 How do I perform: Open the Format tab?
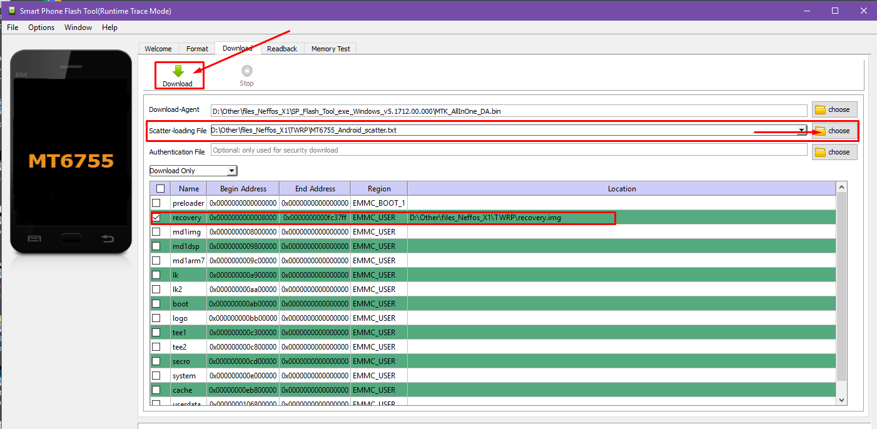(197, 49)
